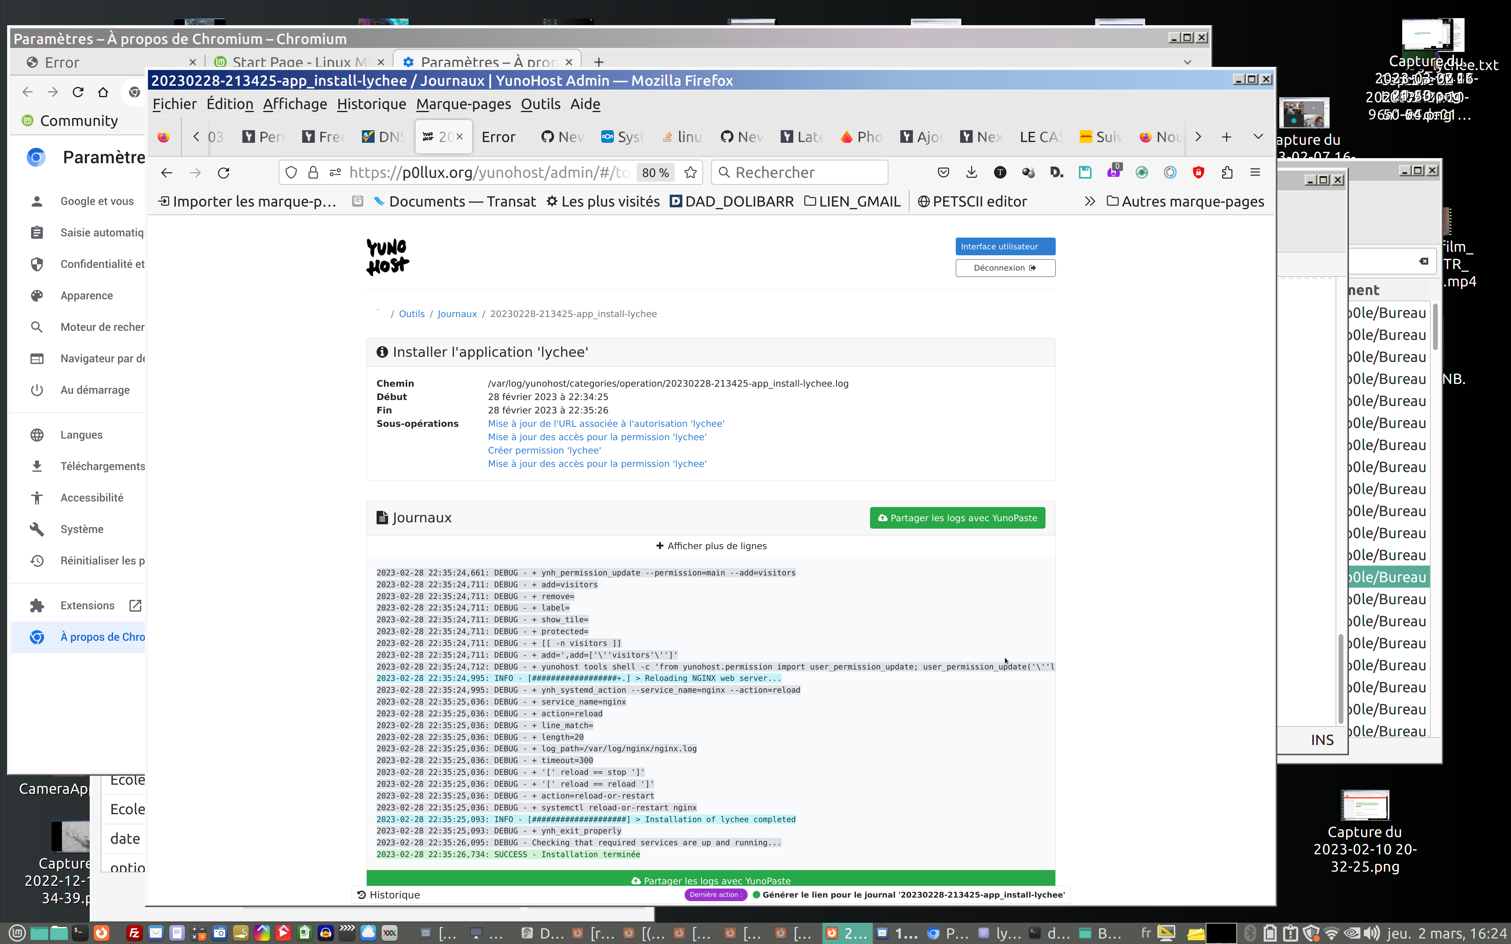Switch to the Error tab in Firefox
Screen dimensions: 1511x944
(x=498, y=137)
